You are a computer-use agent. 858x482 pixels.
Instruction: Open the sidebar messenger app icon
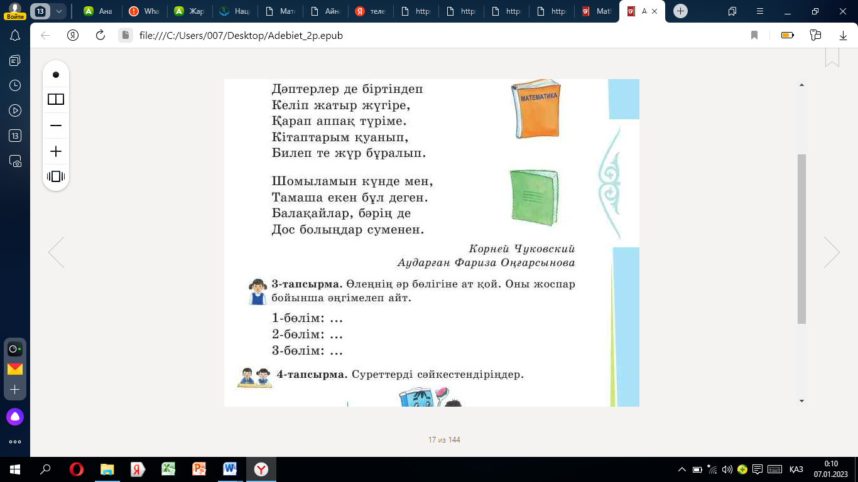(15, 349)
